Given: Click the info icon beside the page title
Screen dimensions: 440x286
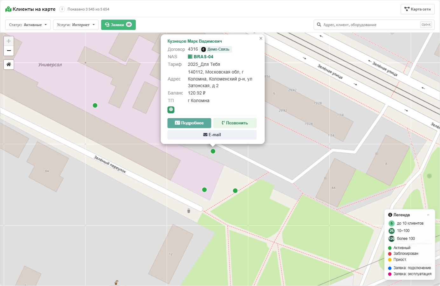Looking at the screenshot, I should 62,9.
